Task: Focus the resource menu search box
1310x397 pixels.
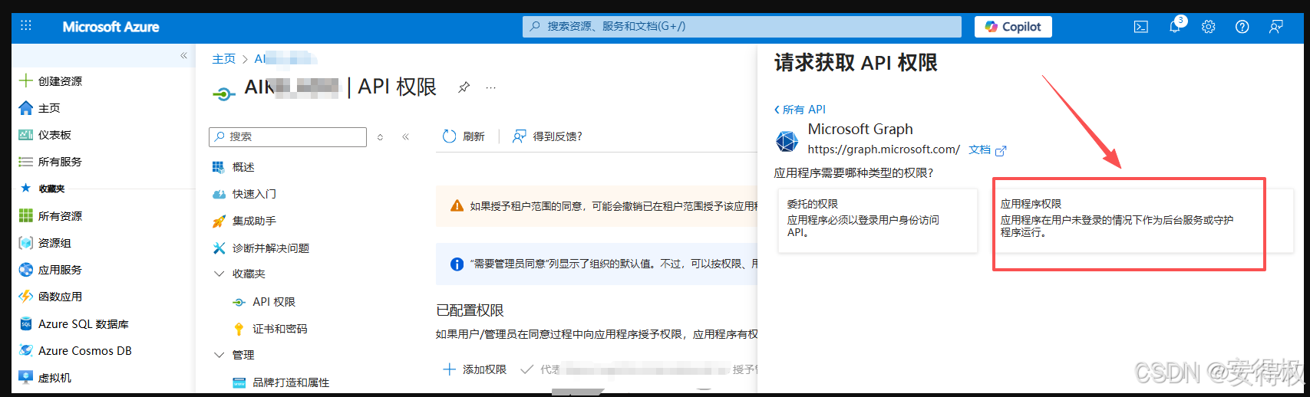Action: click(x=288, y=136)
